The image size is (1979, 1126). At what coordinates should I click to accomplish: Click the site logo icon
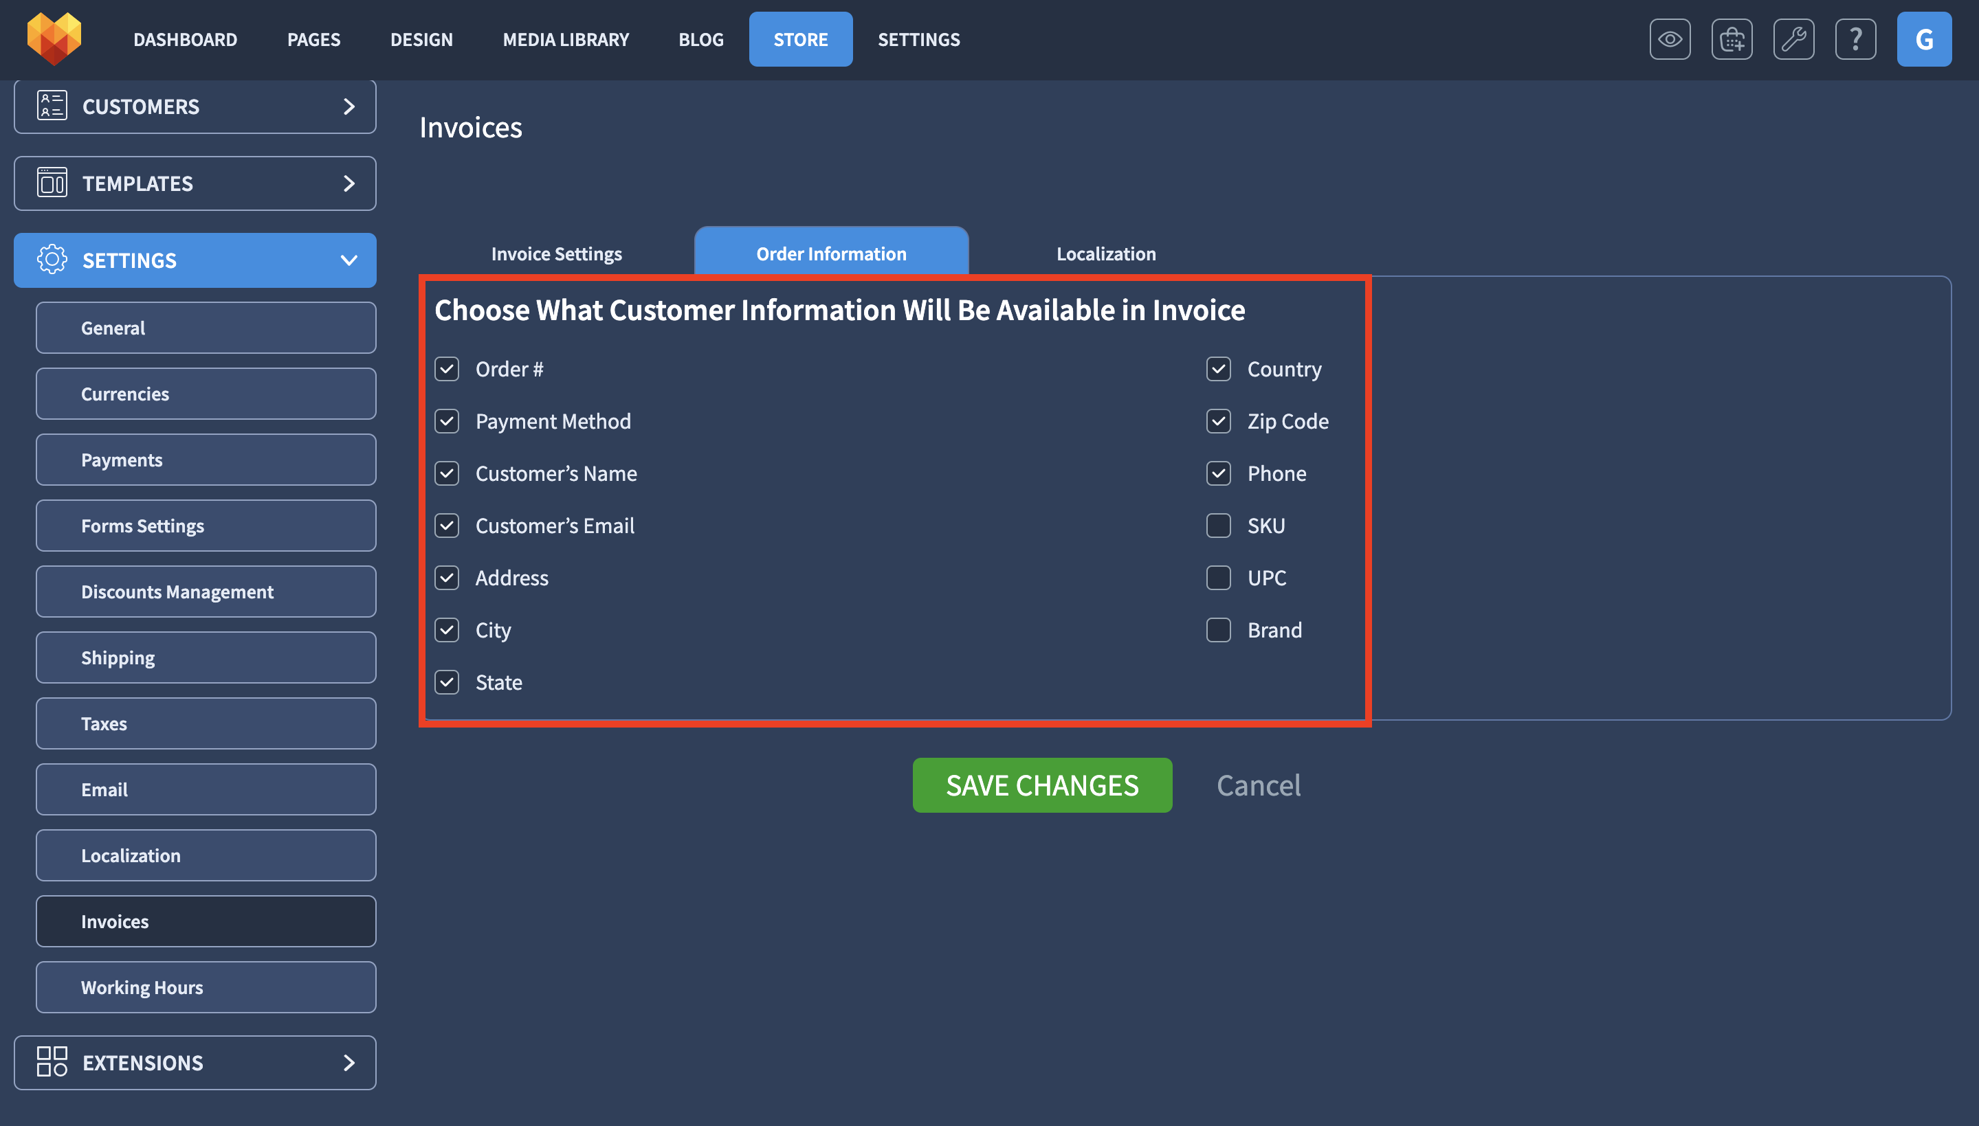pos(54,38)
